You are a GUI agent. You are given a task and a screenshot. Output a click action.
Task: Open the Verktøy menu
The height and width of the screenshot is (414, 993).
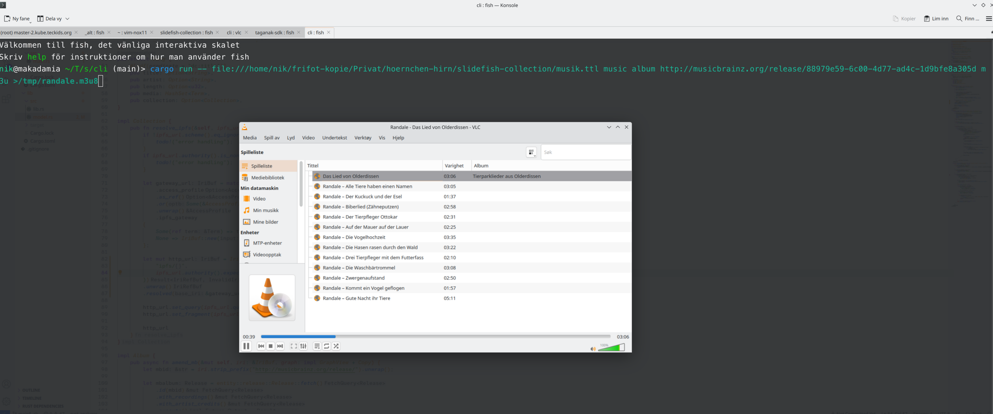point(363,138)
